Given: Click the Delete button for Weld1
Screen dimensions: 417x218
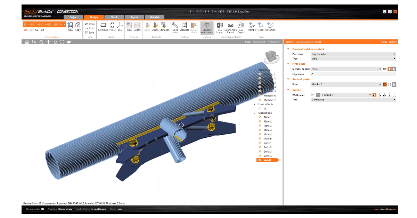Looking at the screenshot, I should 393,42.
